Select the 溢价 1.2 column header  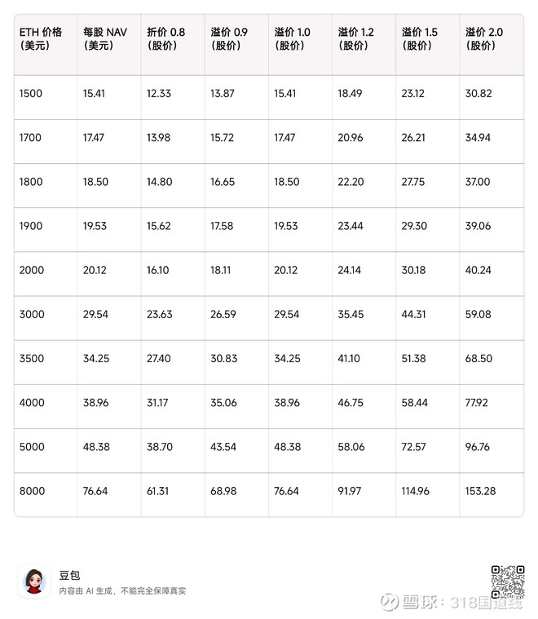[x=356, y=38]
